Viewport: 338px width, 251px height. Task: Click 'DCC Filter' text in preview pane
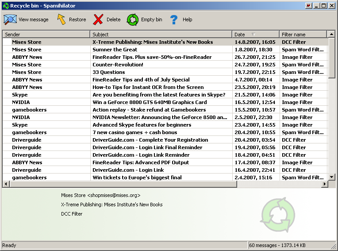click(72, 214)
